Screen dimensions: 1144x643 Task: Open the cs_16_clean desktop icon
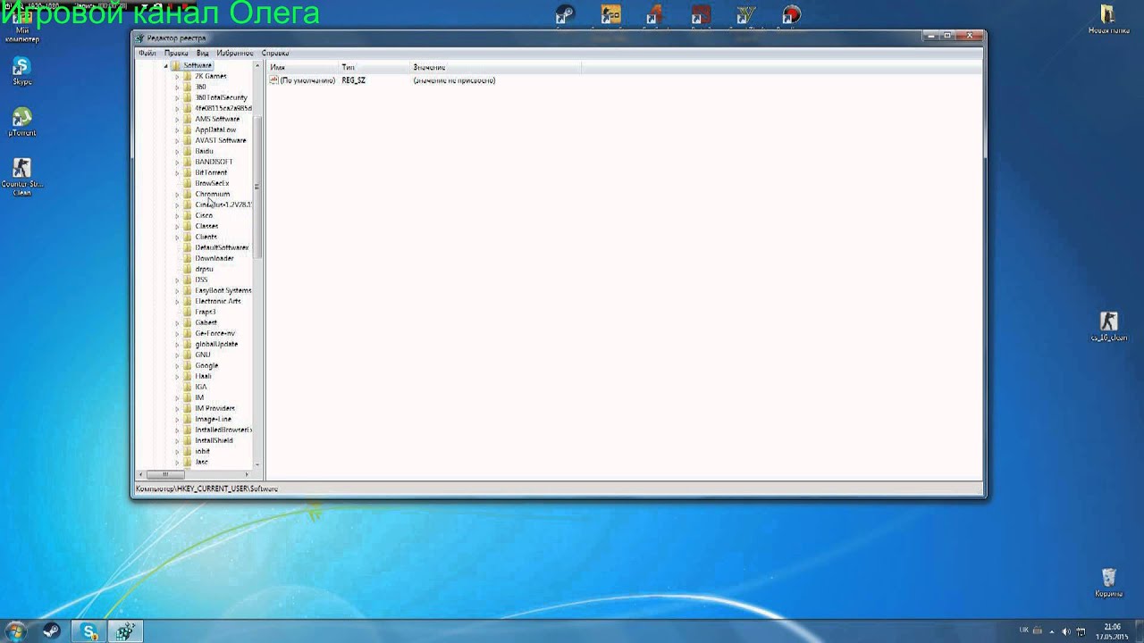1108,326
